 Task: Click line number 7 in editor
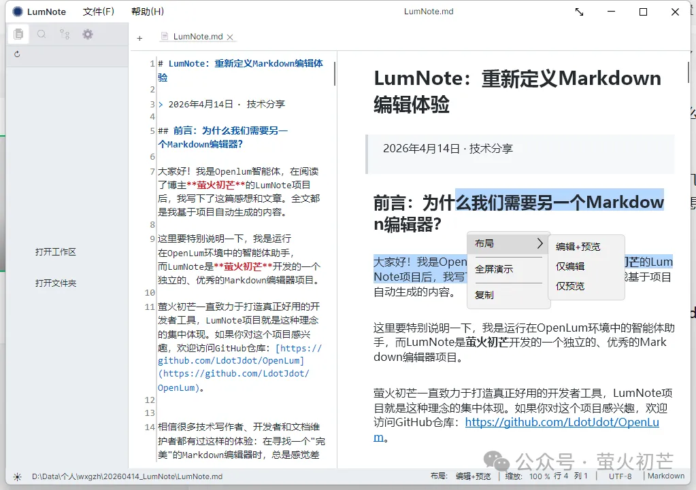click(x=152, y=172)
